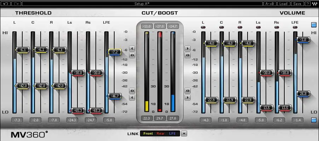Click the 22.3 readout below yellow meter

[x=146, y=118]
